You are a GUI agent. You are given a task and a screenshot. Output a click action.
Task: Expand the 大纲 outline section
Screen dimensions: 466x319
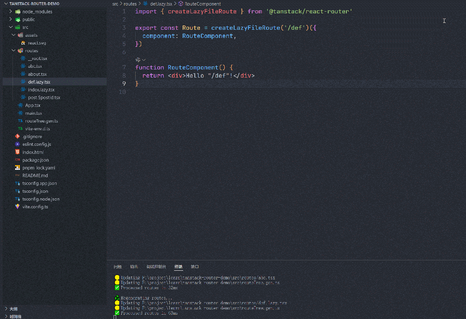coord(13,309)
